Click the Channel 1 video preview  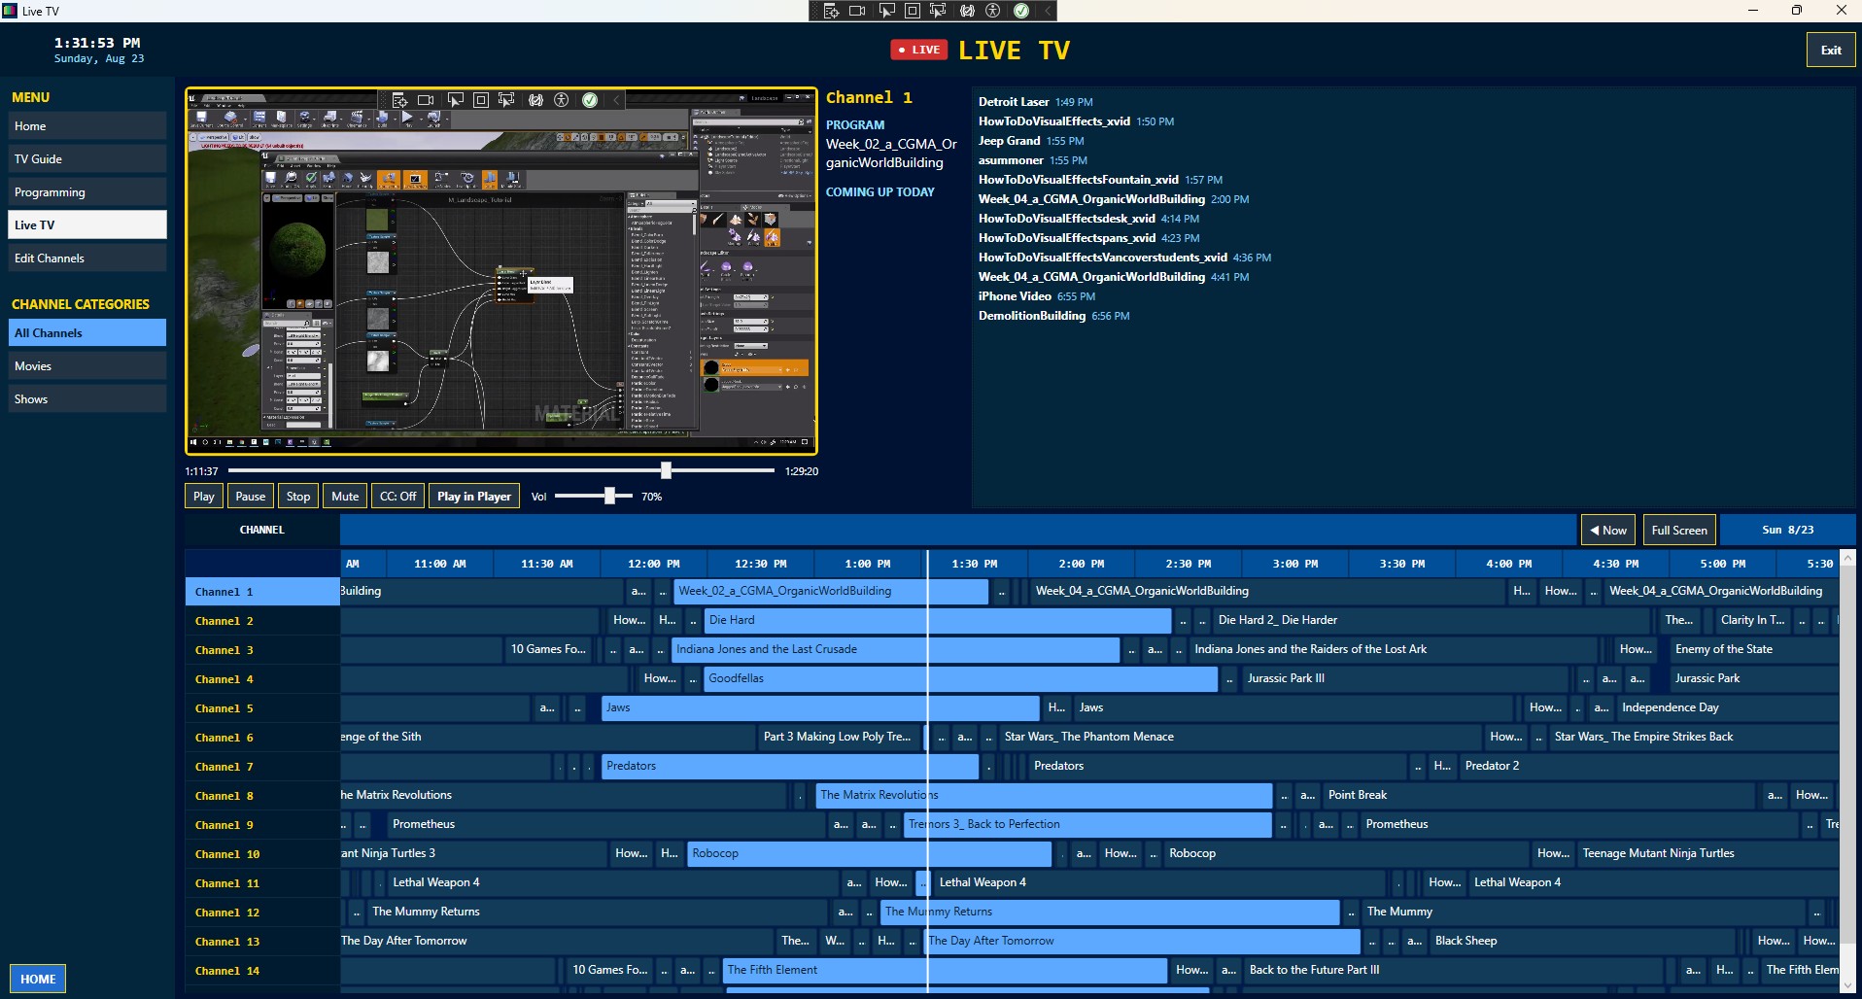pyautogui.click(x=501, y=271)
